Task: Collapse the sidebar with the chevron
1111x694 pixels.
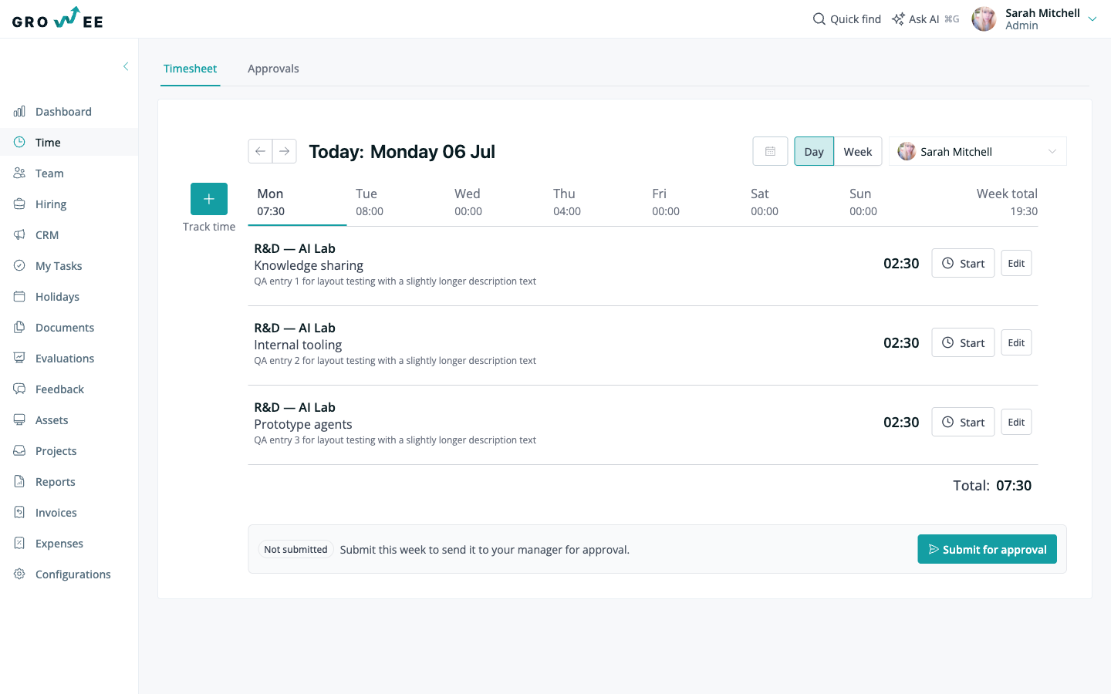Action: tap(126, 66)
